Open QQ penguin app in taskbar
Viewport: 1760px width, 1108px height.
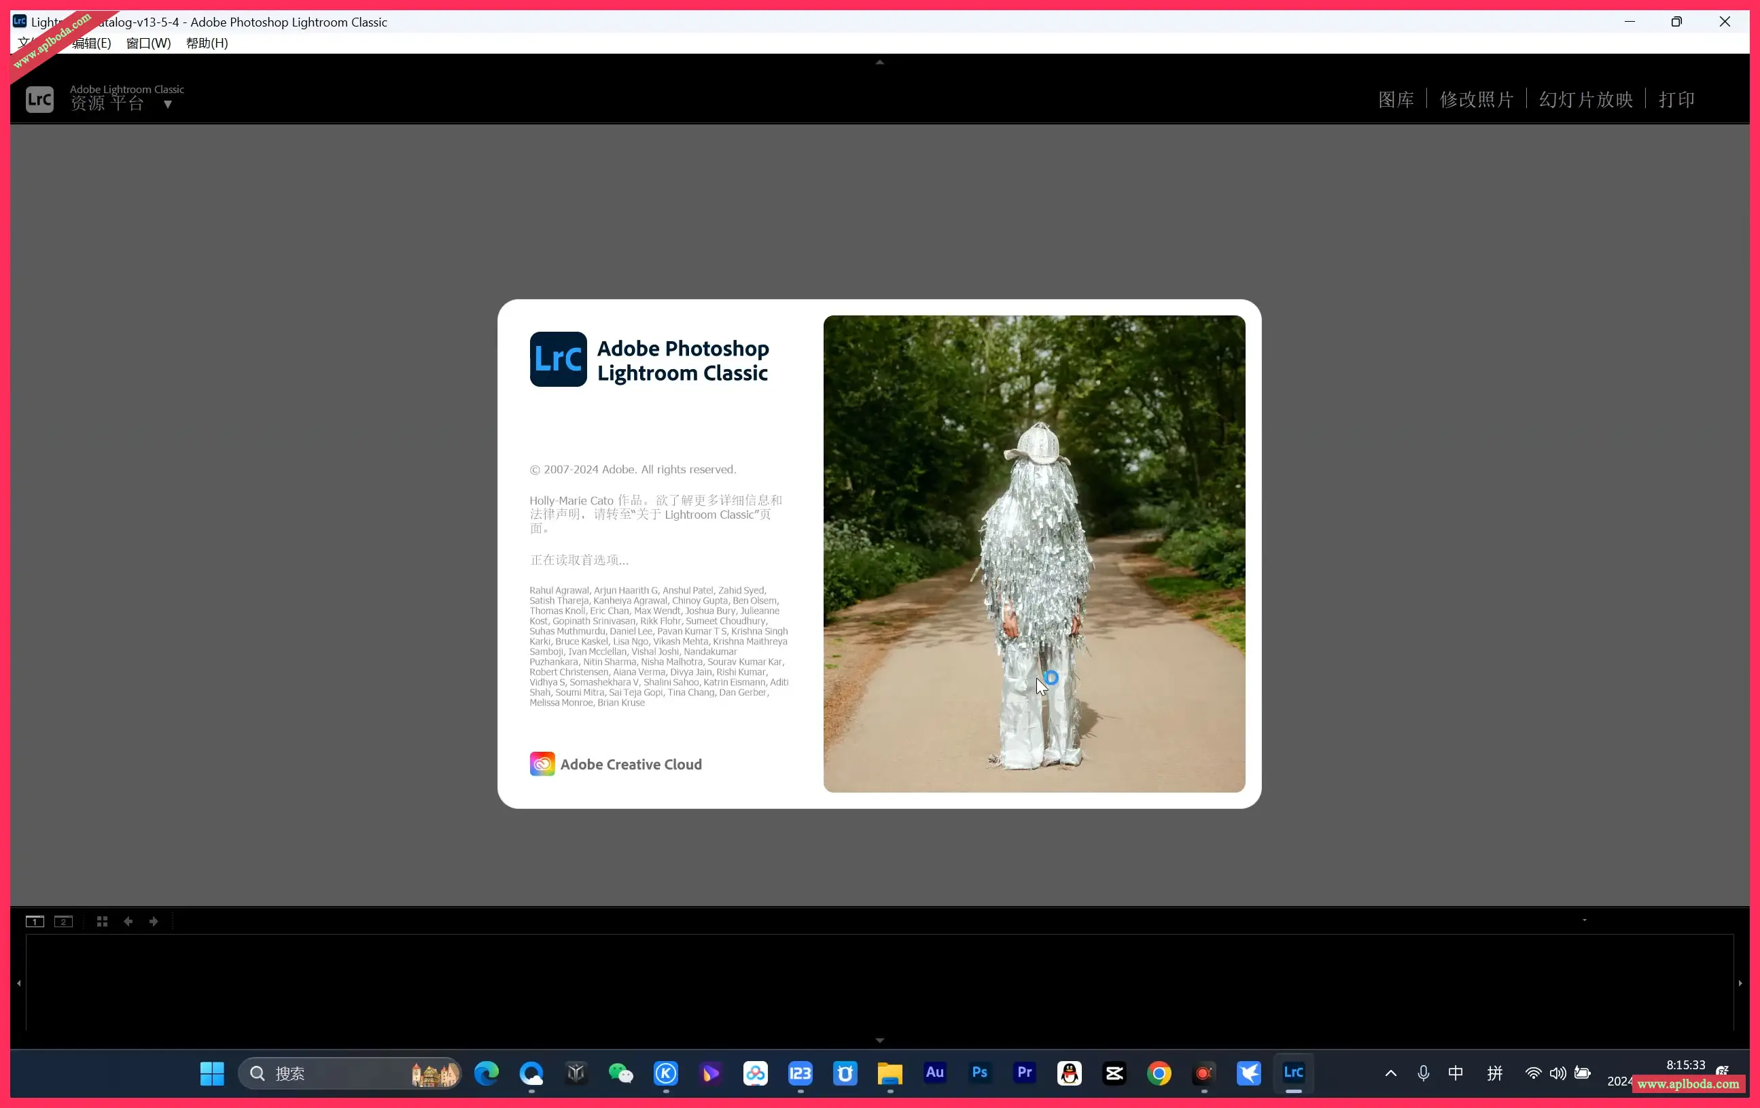(x=1070, y=1073)
